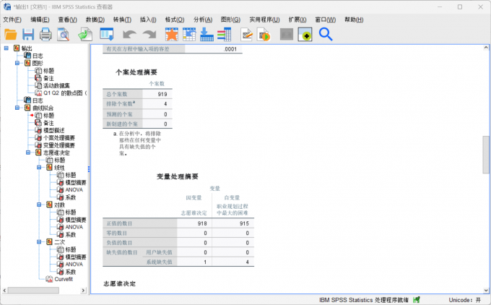Image resolution: width=491 pixels, height=305 pixels.
Task: Click the Undo arrow
Action: pyautogui.click(x=129, y=34)
